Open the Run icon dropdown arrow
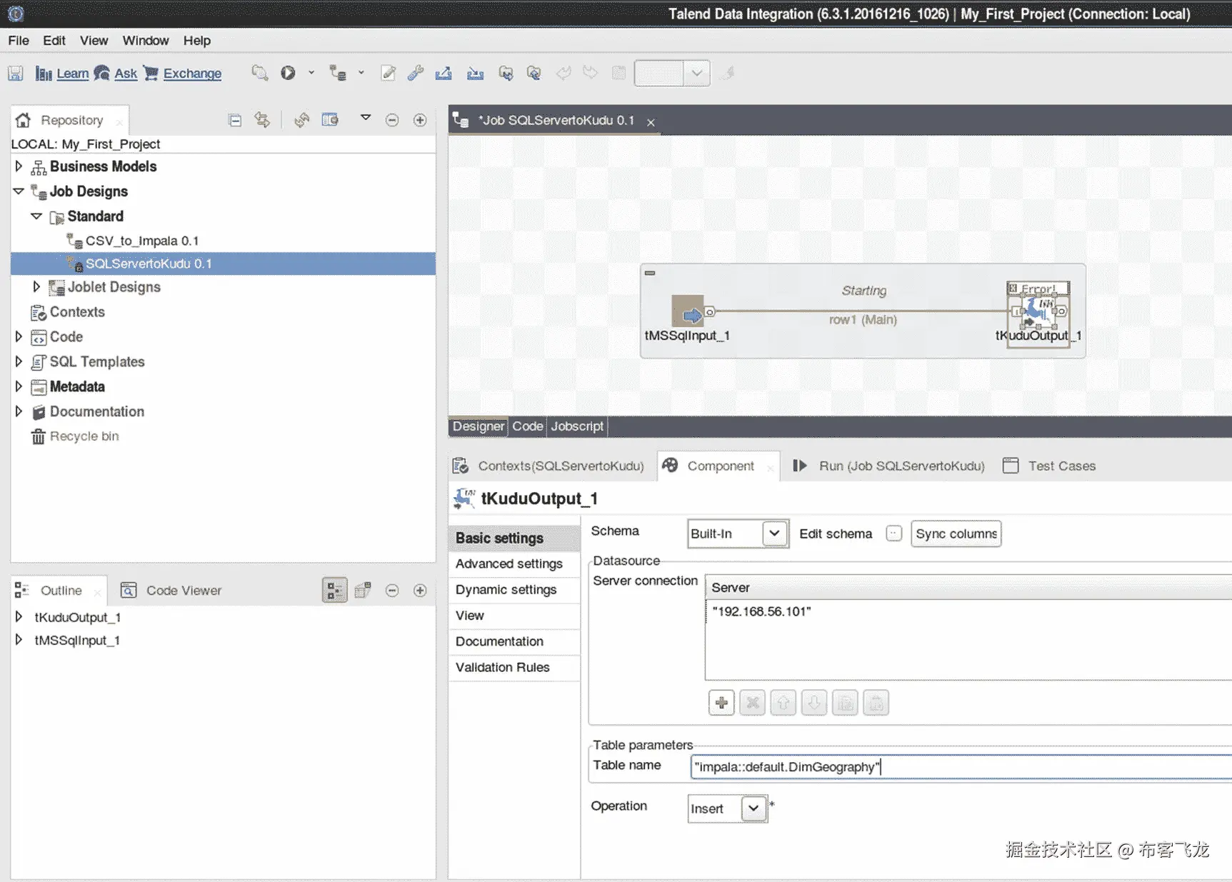Image resolution: width=1232 pixels, height=882 pixels. (x=311, y=73)
